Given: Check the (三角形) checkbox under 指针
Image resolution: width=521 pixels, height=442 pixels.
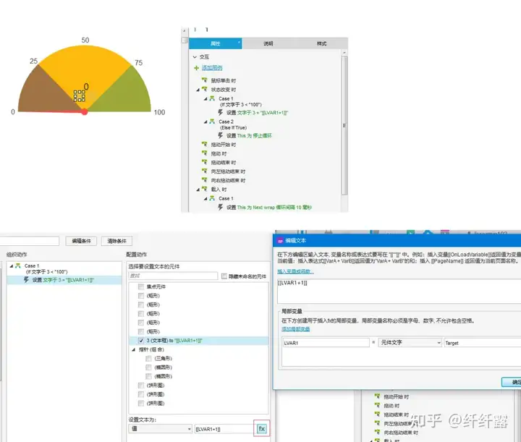Looking at the screenshot, I should click(x=148, y=358).
